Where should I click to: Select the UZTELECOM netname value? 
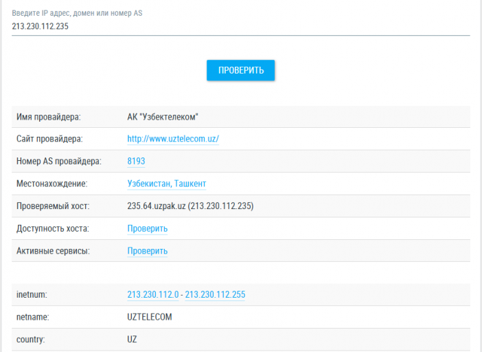(x=150, y=317)
